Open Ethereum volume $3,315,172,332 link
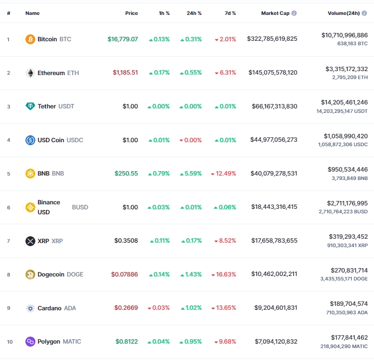This screenshot has width=374, height=364. (347, 69)
